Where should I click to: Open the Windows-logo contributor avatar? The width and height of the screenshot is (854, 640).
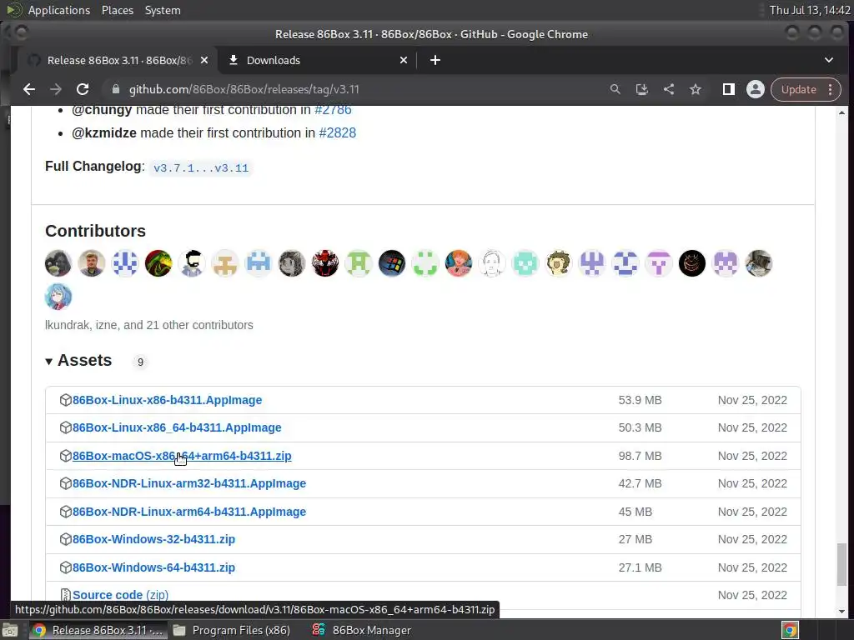tap(392, 263)
